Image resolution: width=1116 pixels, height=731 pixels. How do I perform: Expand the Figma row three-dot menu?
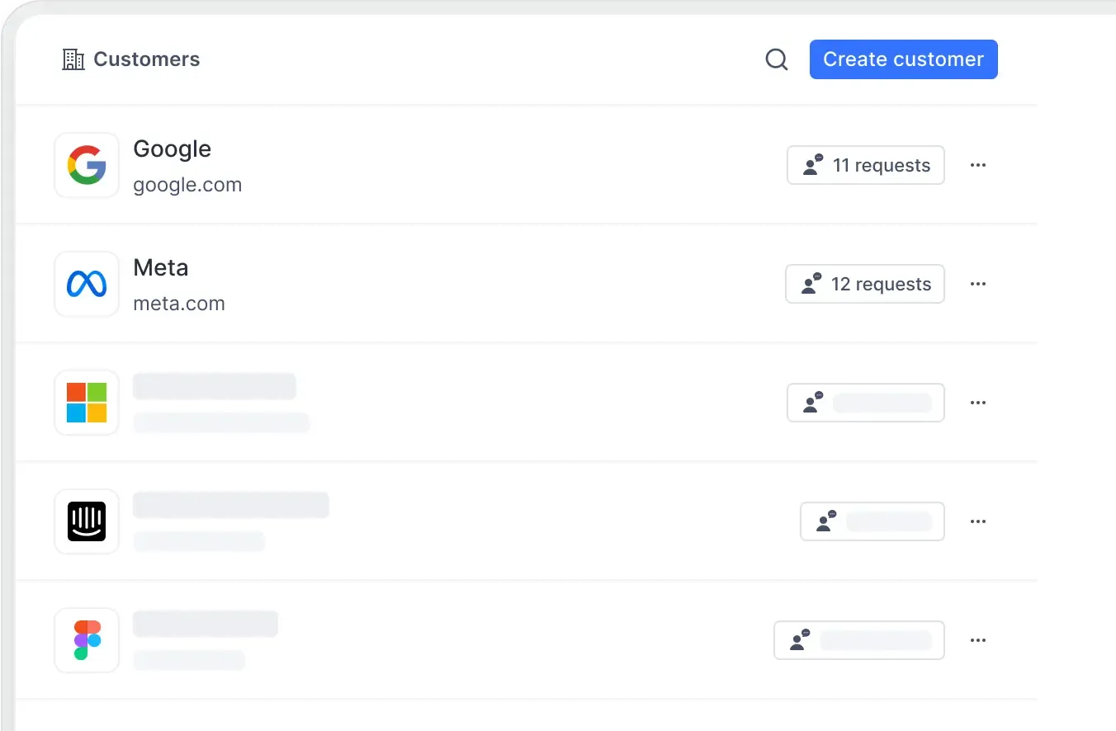(x=978, y=640)
